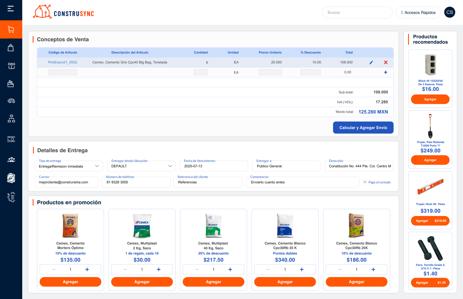The height and width of the screenshot is (299, 463).
Task: Open the Accesos Rápidos menu
Action: [x=418, y=13]
